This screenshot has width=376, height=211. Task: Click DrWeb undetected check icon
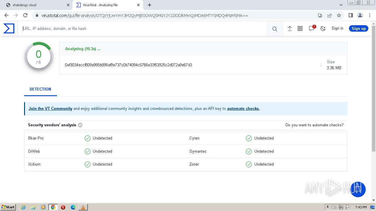88,152
